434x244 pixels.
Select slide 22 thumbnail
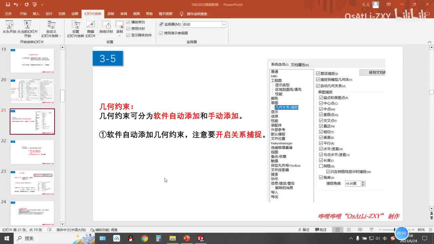click(x=32, y=152)
